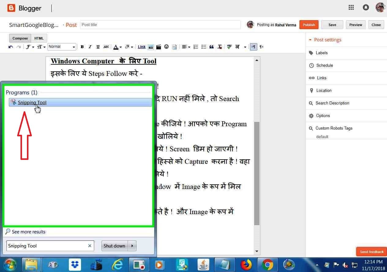The height and width of the screenshot is (272, 387).
Task: Click the editor vertical scrollbar thumb
Action: pyautogui.click(x=257, y=173)
